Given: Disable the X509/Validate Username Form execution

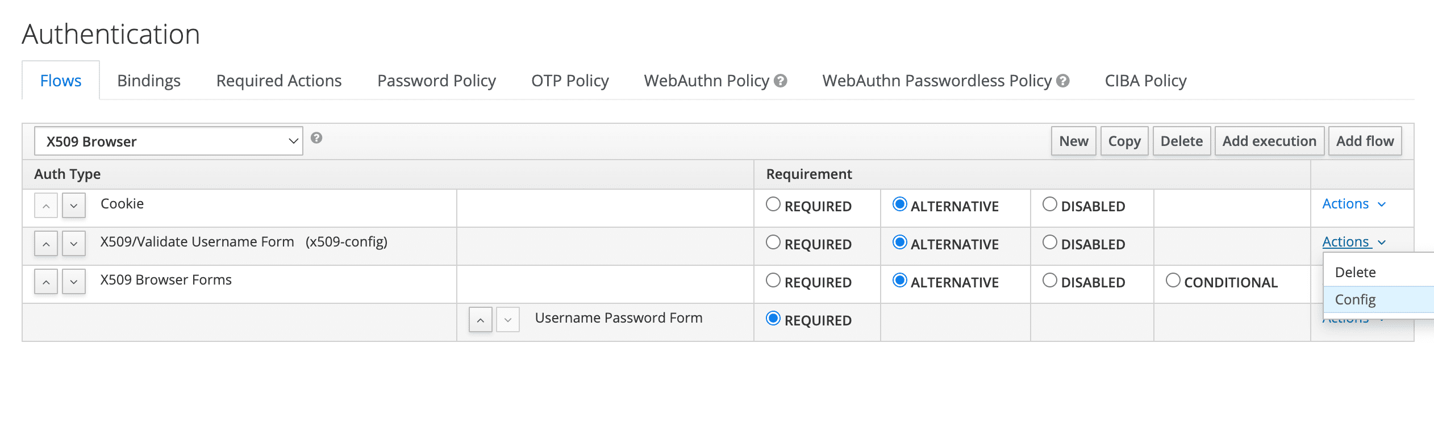Looking at the screenshot, I should pyautogui.click(x=1050, y=243).
